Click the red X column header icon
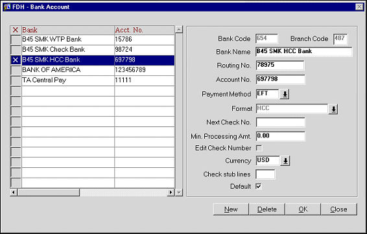 tap(16, 30)
